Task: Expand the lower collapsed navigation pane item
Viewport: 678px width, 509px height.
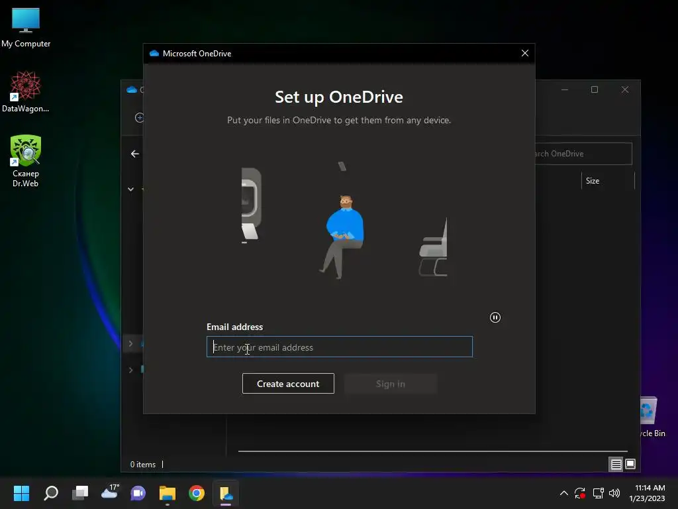Action: (x=130, y=370)
